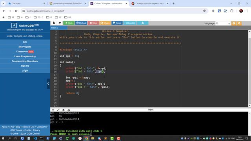This screenshot has width=251, height=141.
Task: Click the console cursor after Press ENTER
Action: [91, 134]
